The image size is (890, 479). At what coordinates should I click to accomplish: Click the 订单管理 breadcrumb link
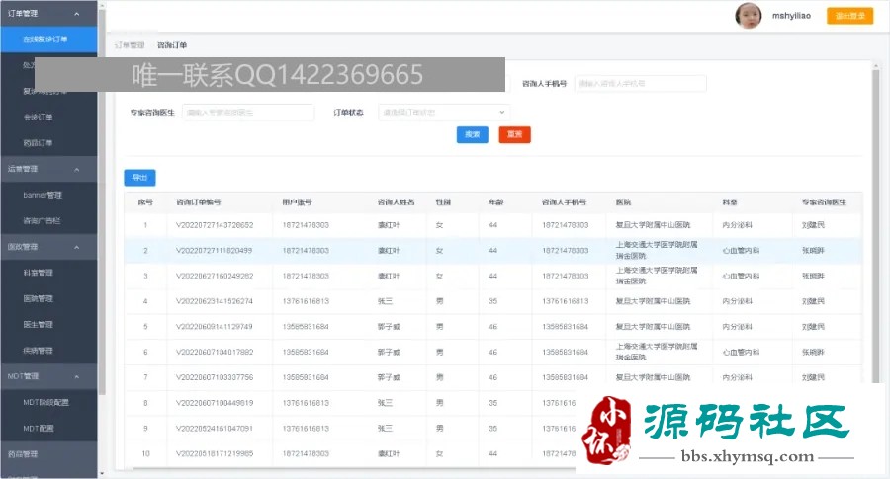[x=130, y=45]
